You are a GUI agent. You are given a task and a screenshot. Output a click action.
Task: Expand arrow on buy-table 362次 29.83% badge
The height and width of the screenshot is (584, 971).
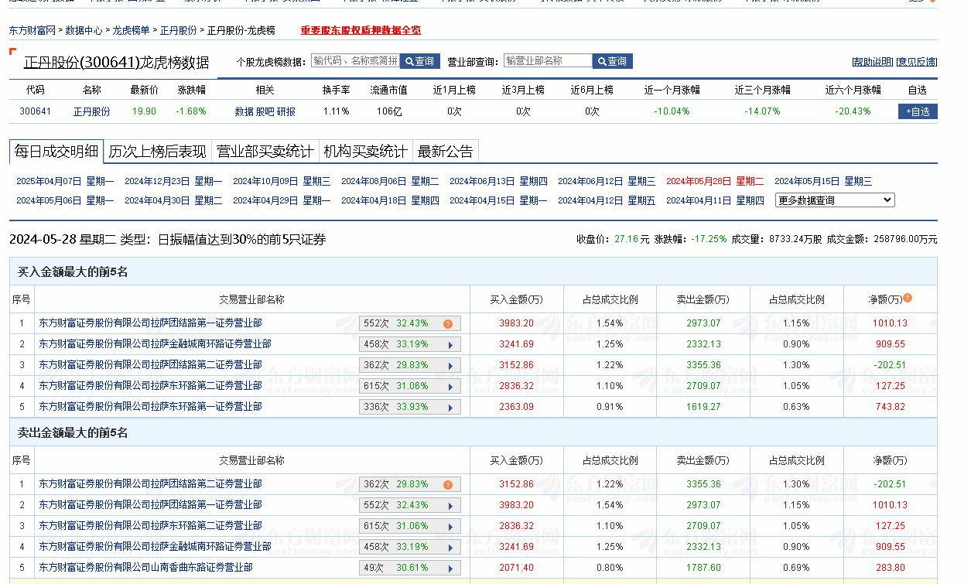450,365
